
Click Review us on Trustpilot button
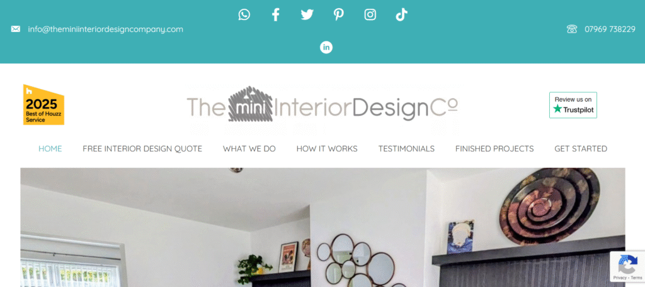tap(573, 105)
